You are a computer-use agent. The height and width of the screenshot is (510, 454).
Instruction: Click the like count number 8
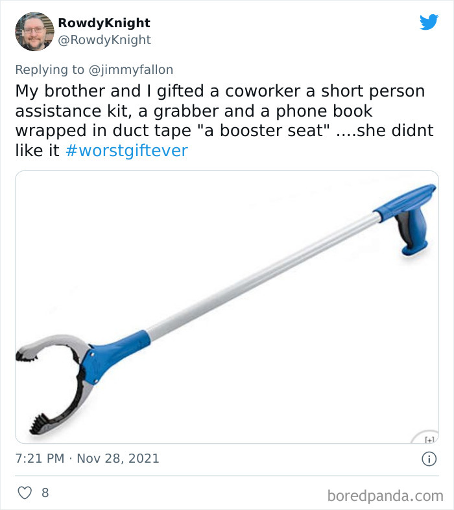pyautogui.click(x=45, y=493)
